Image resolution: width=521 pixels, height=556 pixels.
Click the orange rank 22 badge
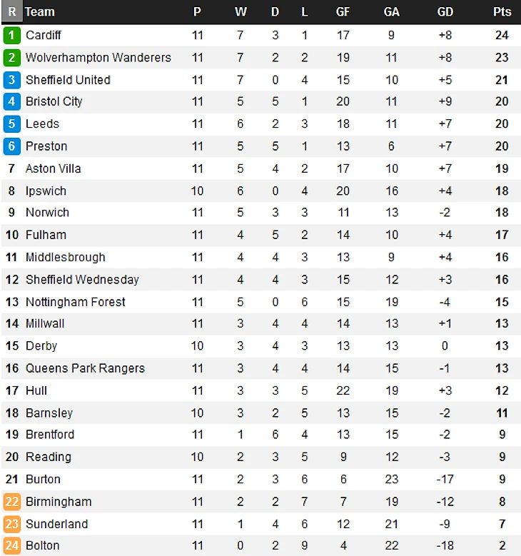[11, 502]
